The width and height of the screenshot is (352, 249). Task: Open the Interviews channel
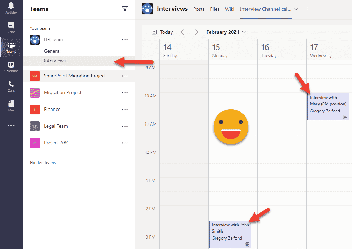(x=79, y=61)
